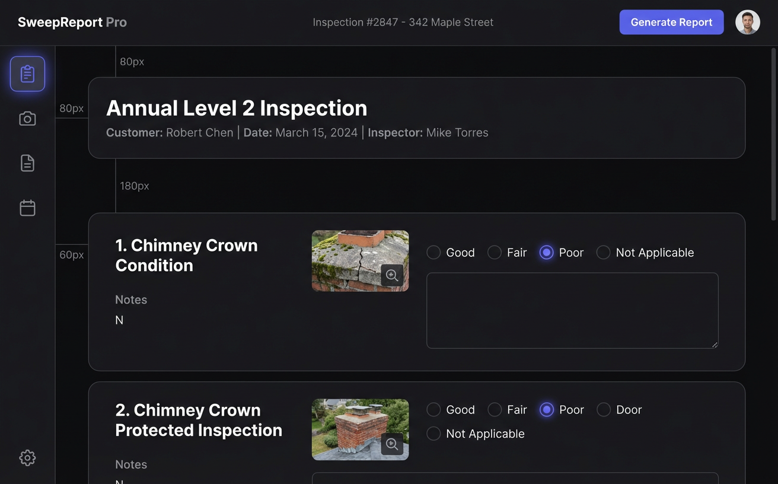778x484 pixels.
Task: Click inside the item 1 notes textarea
Action: pyautogui.click(x=572, y=310)
